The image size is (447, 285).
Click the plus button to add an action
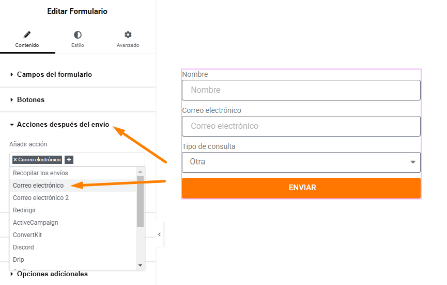point(69,160)
